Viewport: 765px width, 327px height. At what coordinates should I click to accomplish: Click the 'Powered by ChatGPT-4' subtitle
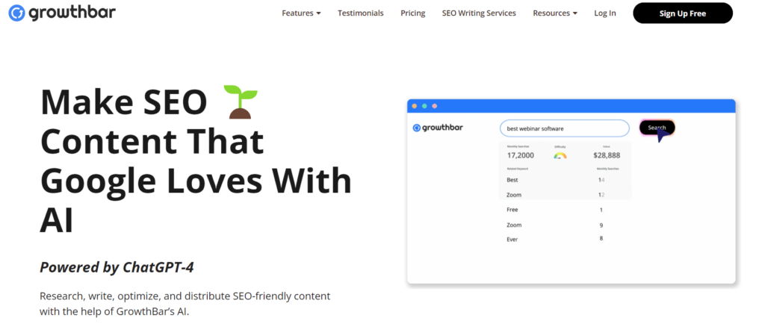click(x=117, y=267)
